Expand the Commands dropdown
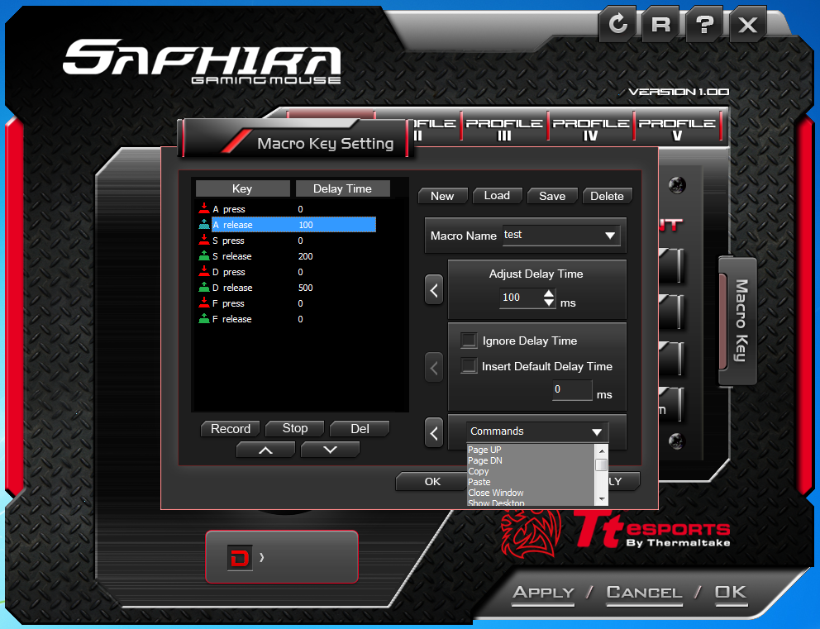The height and width of the screenshot is (629, 820). [597, 432]
